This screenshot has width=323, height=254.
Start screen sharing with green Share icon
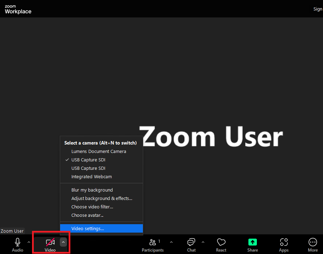(253, 242)
